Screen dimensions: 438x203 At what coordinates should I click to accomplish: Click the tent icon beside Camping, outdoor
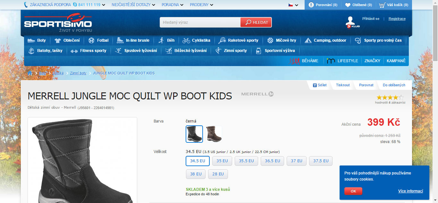point(308,40)
